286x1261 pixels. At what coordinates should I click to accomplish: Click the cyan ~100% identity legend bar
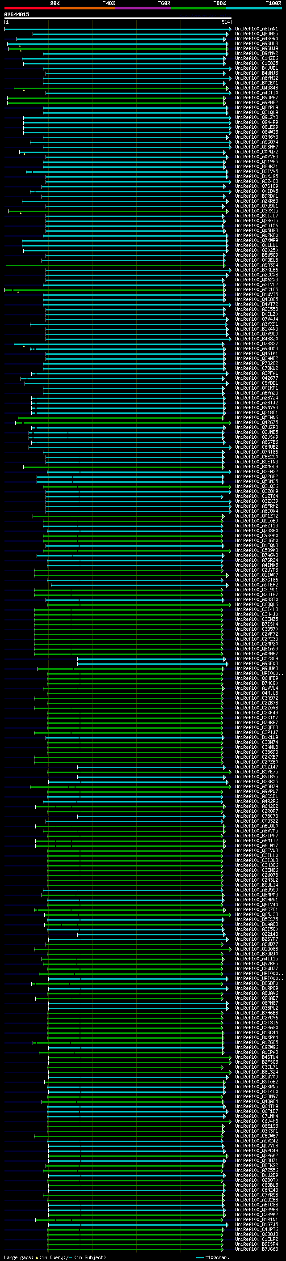(254, 8)
